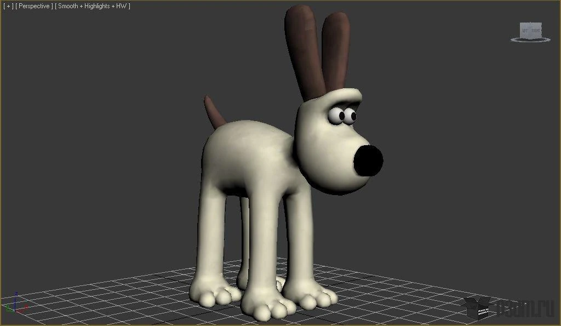Click the compass ring below the ViewCube

[530, 42]
